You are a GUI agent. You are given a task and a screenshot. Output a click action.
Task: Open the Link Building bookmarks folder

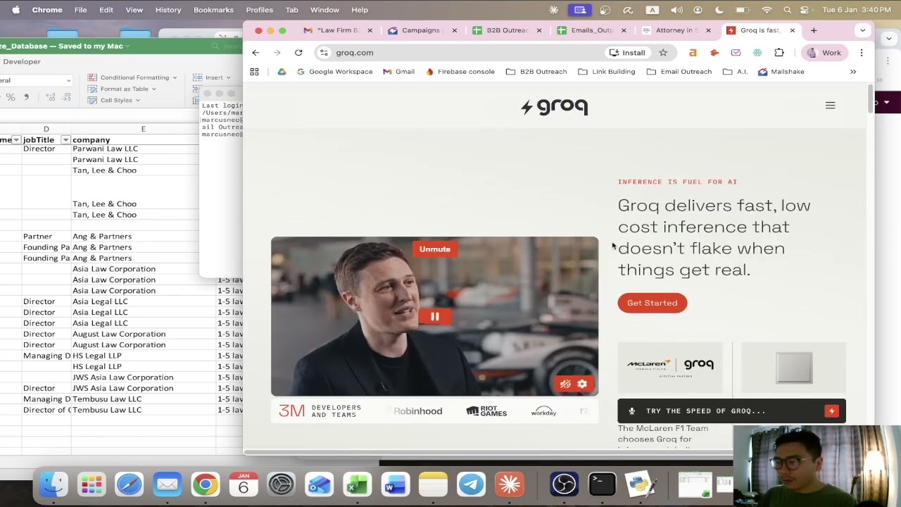point(606,71)
